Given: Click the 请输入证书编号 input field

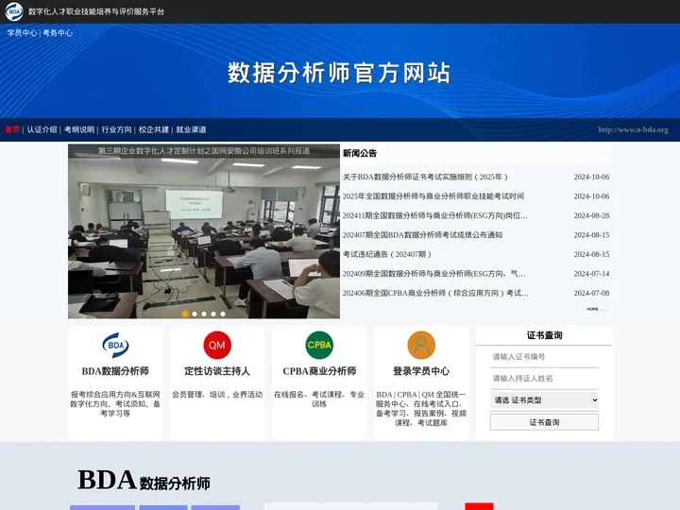Looking at the screenshot, I should [544, 357].
